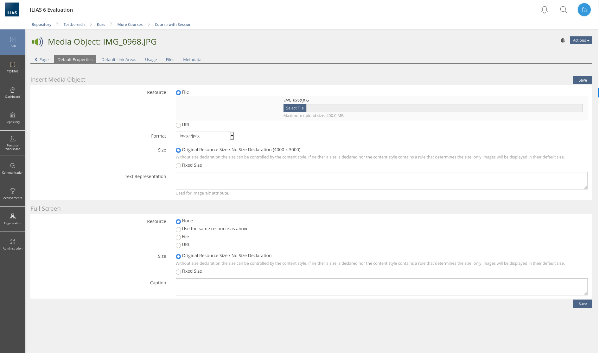Open the Metadata tab
The height and width of the screenshot is (353, 599).
pyautogui.click(x=192, y=59)
